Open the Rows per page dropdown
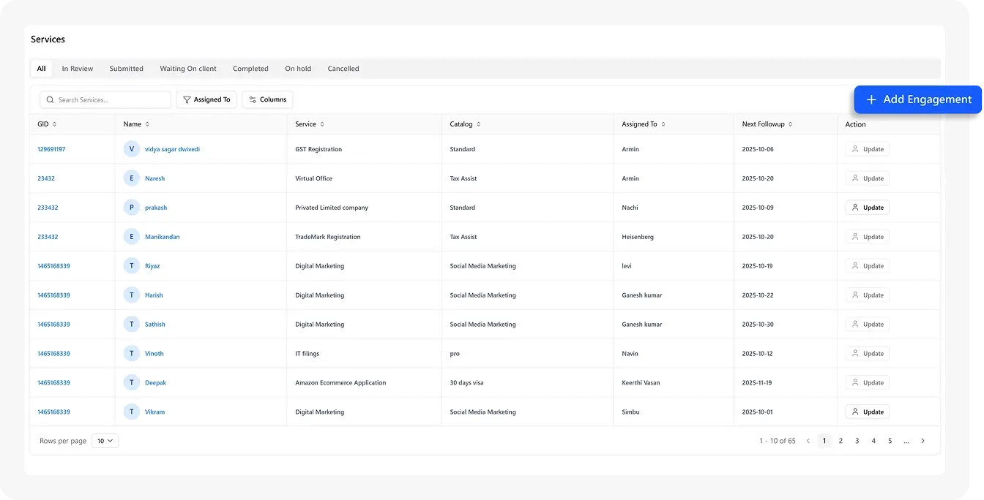Screen dimensions: 984x500 [x=105, y=441]
